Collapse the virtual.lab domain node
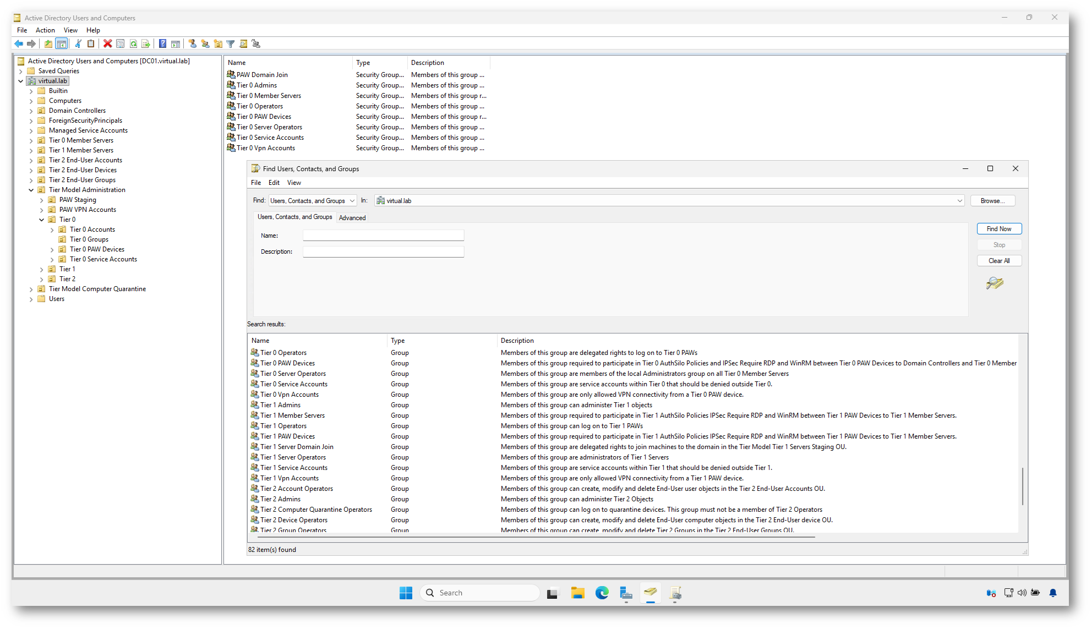The height and width of the screenshot is (629, 1092). [x=21, y=81]
